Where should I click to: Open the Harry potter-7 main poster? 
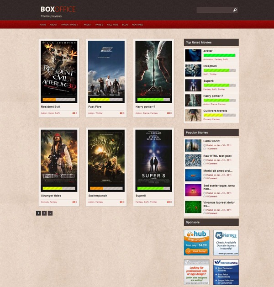[153, 72]
